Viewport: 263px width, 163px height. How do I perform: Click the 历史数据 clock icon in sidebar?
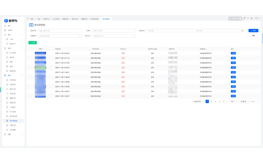click(x=8, y=130)
